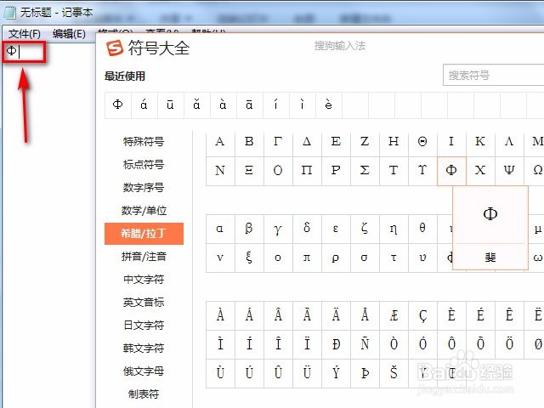Insert recently used ā symbol

pyautogui.click(x=250, y=105)
